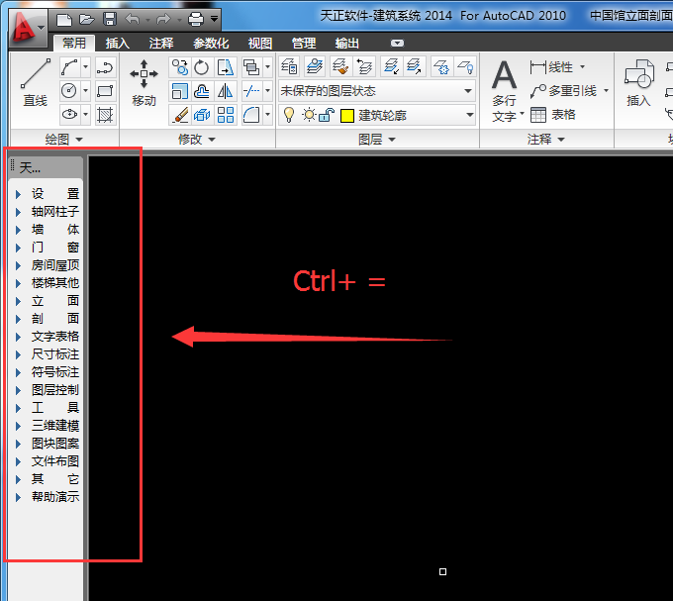Screen dimensions: 673x601
Task: Activate the Move (移动) tool
Action: click(x=144, y=83)
